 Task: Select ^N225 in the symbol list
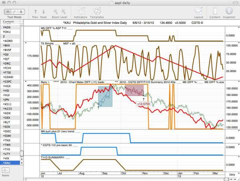pyautogui.click(x=10, y=108)
